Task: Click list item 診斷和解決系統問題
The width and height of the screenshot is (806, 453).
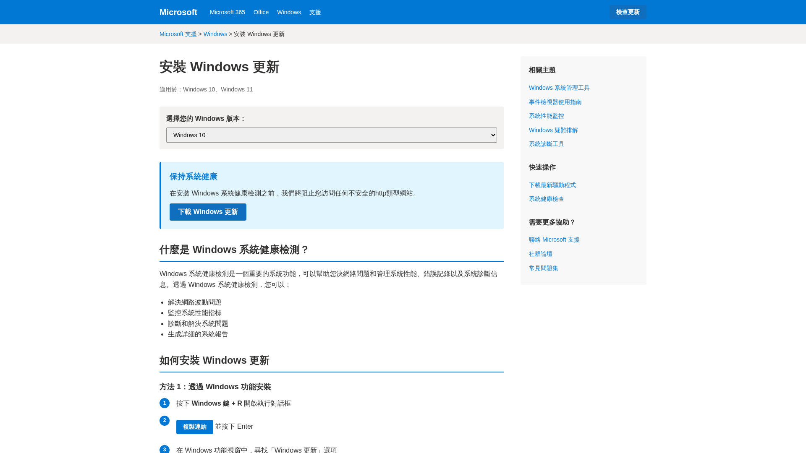Action: point(198,324)
